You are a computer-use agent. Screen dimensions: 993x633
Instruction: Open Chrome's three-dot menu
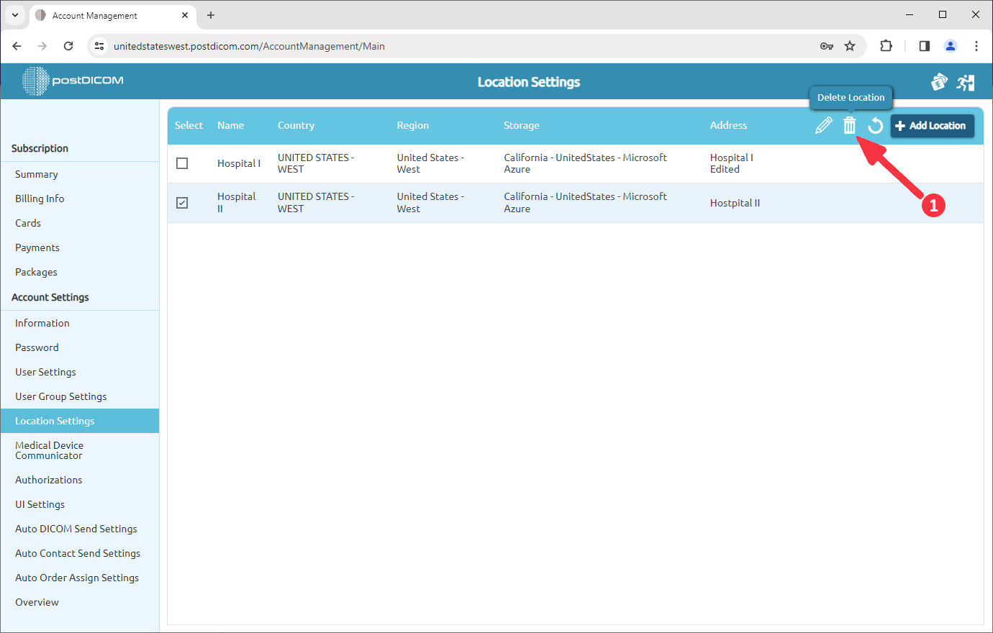[976, 45]
